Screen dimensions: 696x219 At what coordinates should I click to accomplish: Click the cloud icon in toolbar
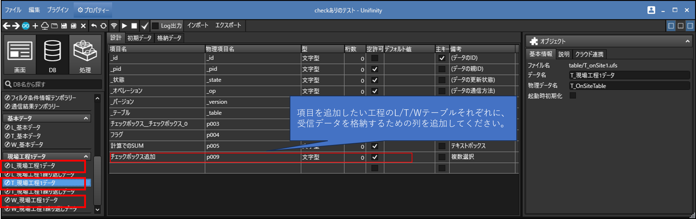(45, 26)
